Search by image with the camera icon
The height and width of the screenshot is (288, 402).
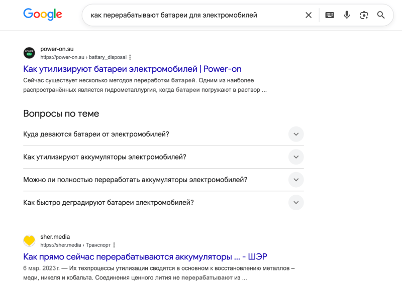pyautogui.click(x=364, y=15)
